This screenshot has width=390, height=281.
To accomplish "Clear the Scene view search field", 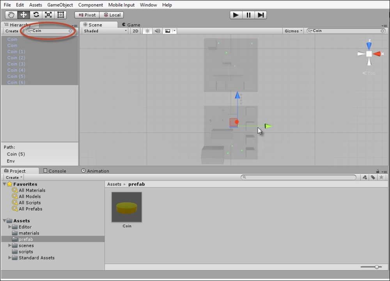I will pyautogui.click(x=382, y=31).
